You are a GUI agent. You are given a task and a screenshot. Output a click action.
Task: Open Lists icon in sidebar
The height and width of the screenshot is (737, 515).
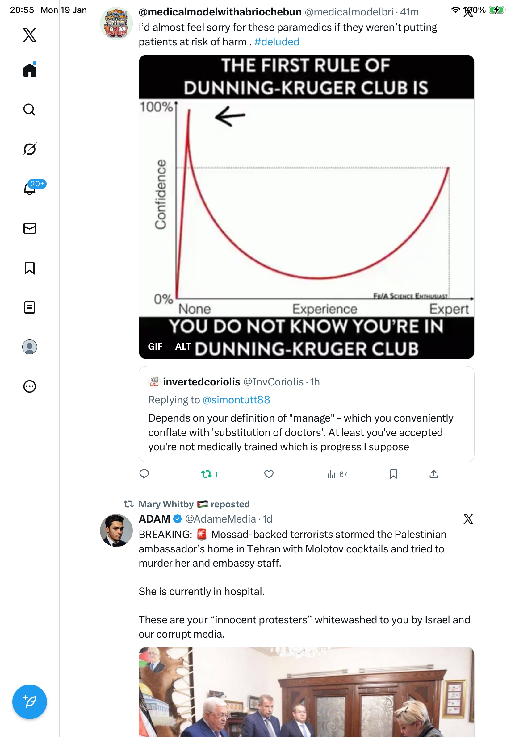pos(30,307)
